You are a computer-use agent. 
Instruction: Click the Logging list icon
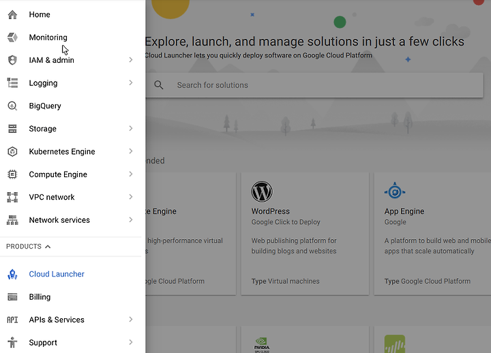click(x=12, y=83)
